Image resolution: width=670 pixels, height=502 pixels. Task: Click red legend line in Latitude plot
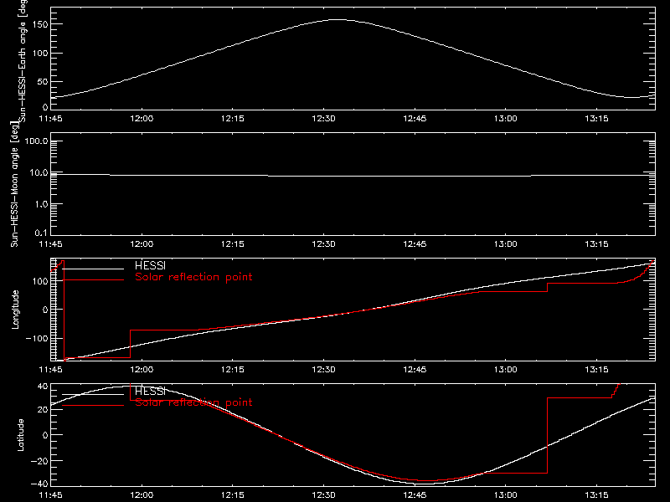93,405
